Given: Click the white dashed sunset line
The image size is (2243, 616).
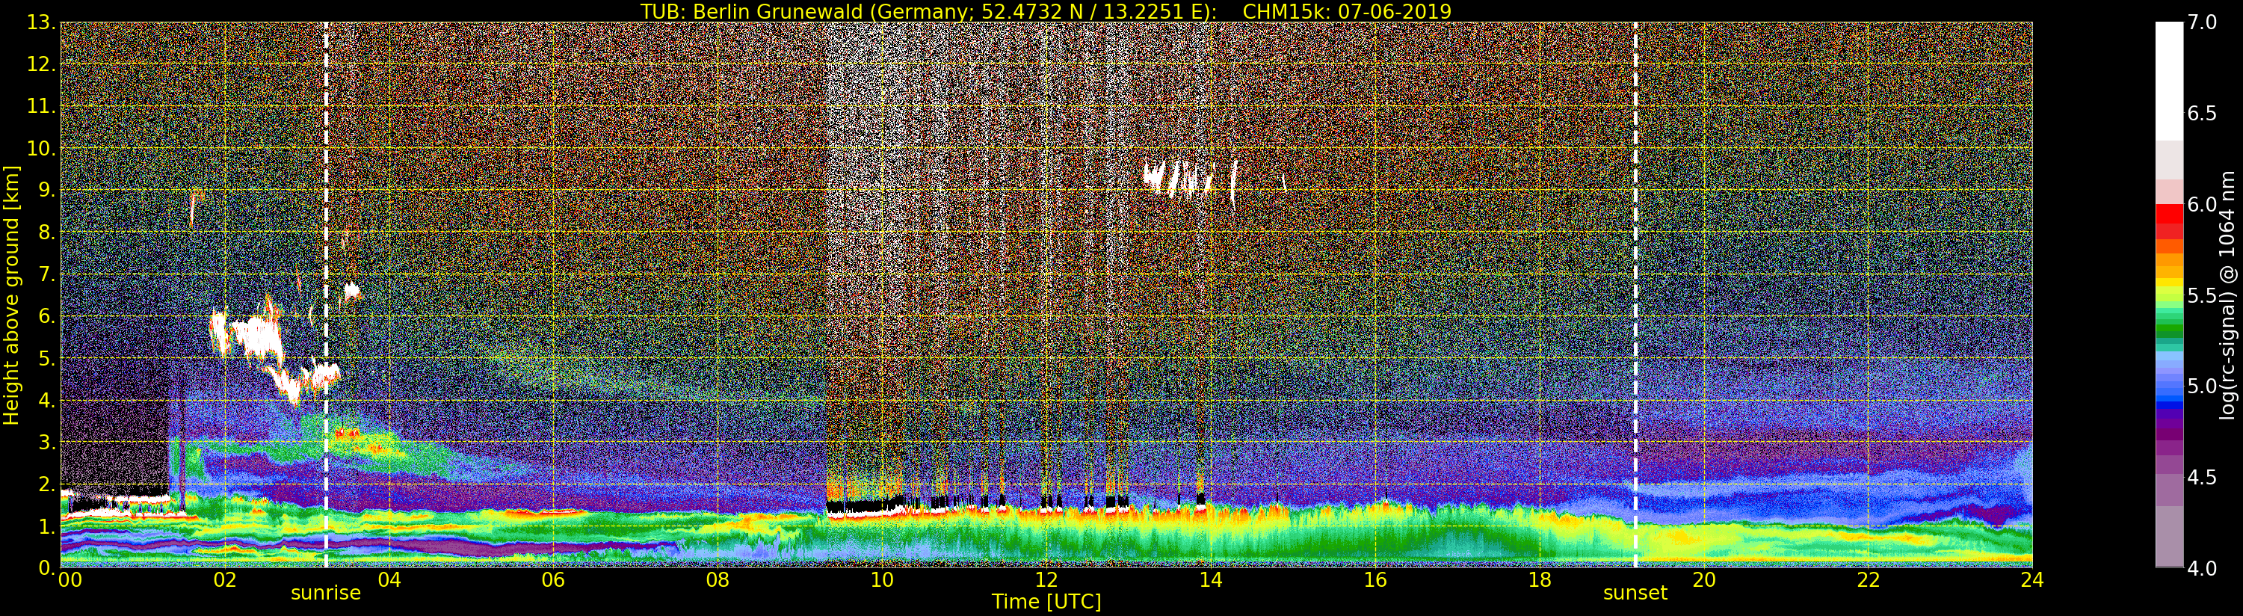Looking at the screenshot, I should tap(1635, 295).
